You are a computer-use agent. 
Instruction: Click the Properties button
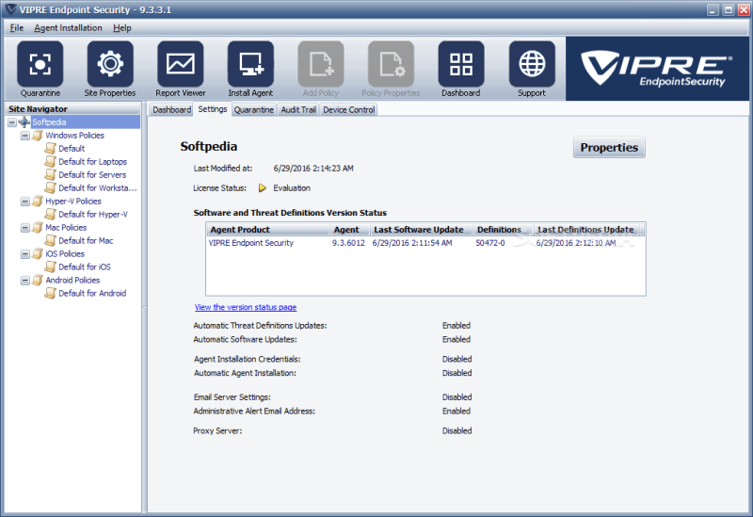(609, 147)
